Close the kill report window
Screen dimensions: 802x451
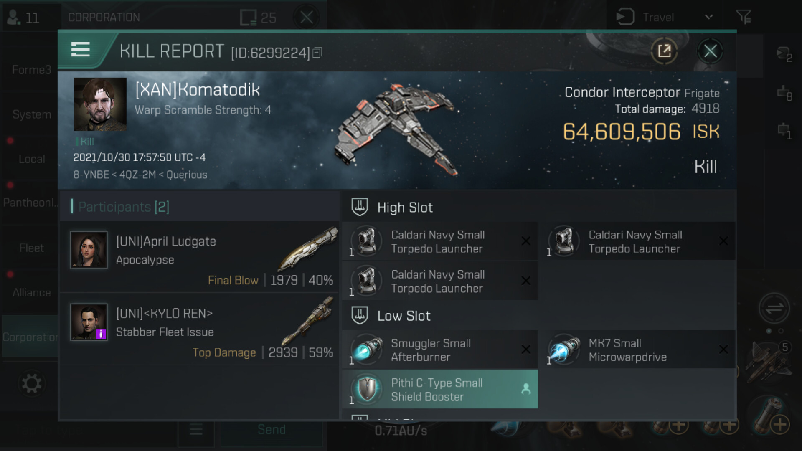[x=710, y=51]
